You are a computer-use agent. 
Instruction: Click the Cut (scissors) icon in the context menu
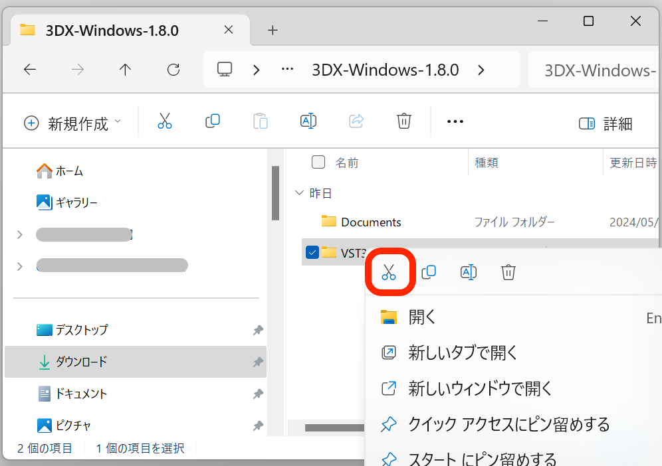click(389, 272)
